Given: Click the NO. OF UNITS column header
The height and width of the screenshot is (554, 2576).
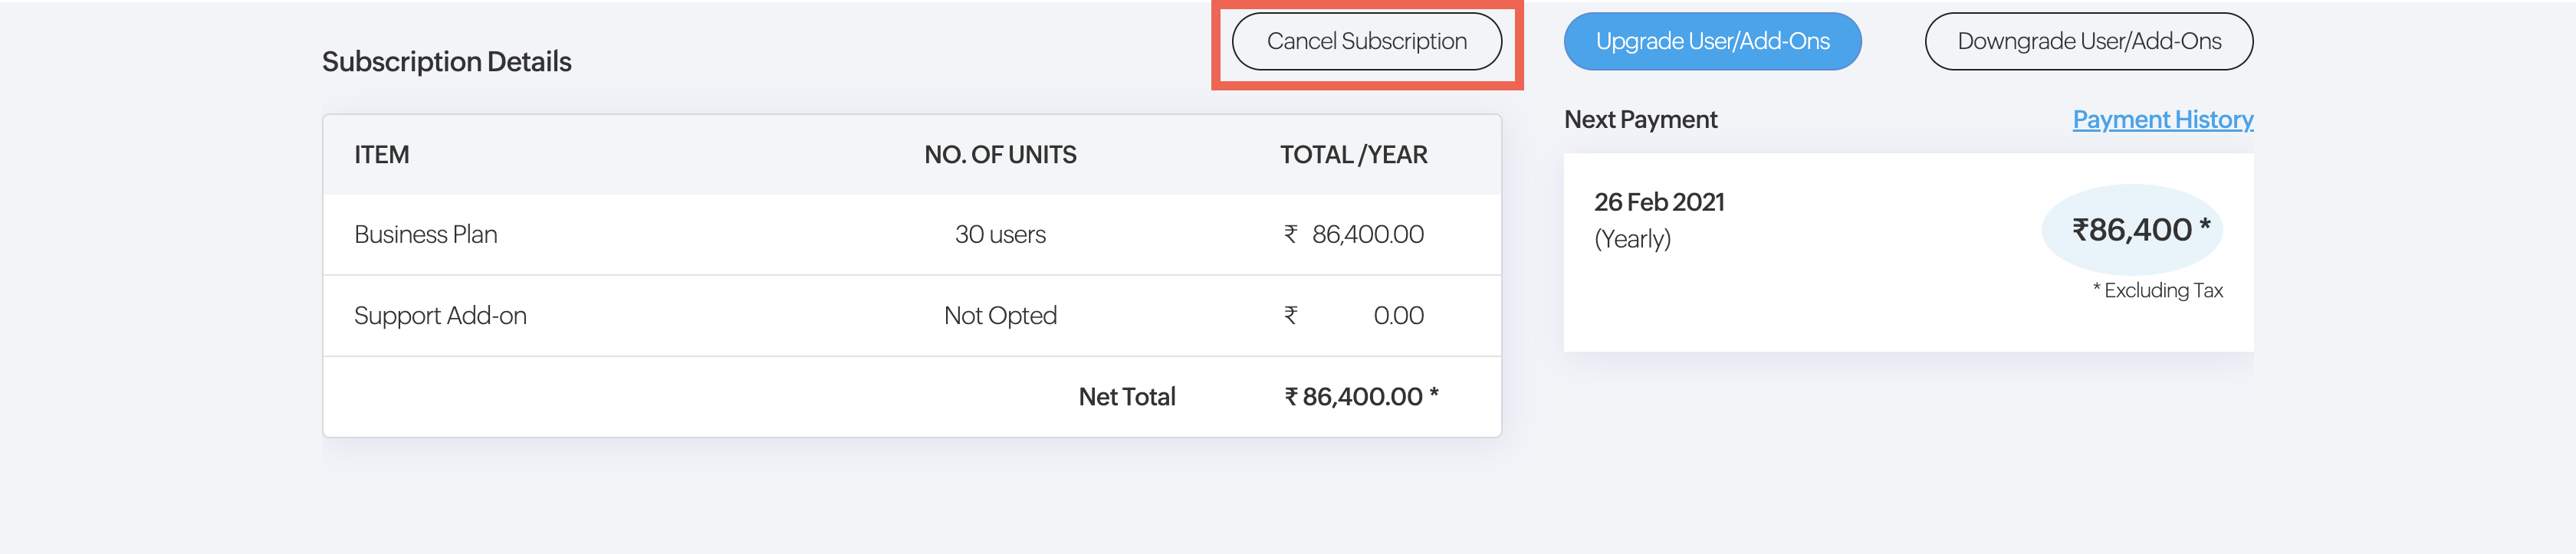Looking at the screenshot, I should (x=999, y=155).
